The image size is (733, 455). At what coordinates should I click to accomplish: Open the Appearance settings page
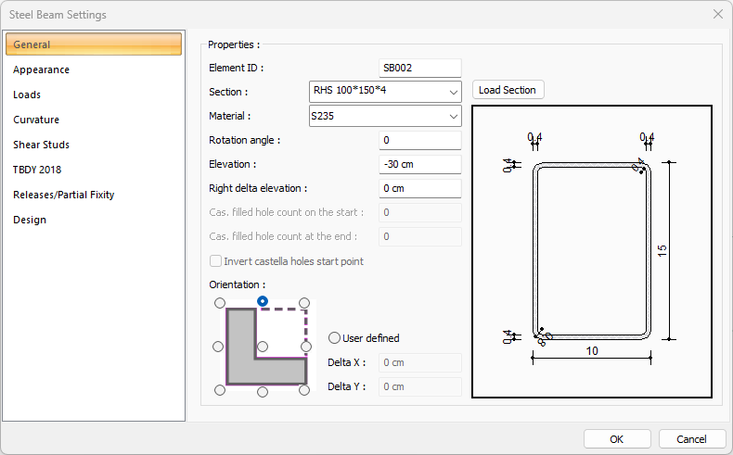click(x=42, y=70)
